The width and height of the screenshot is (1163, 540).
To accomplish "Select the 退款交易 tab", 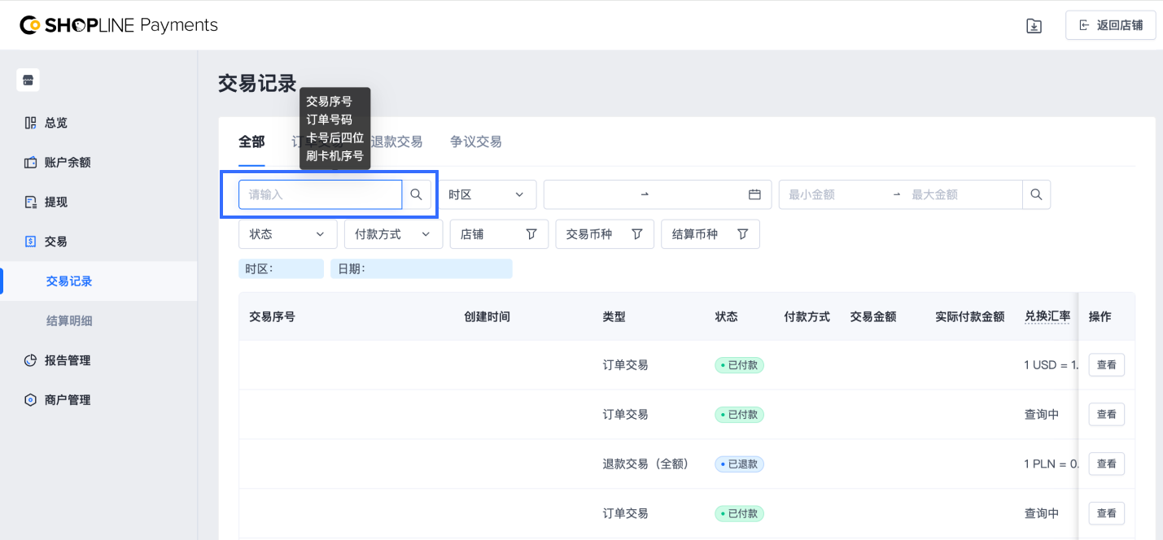I will tap(397, 142).
